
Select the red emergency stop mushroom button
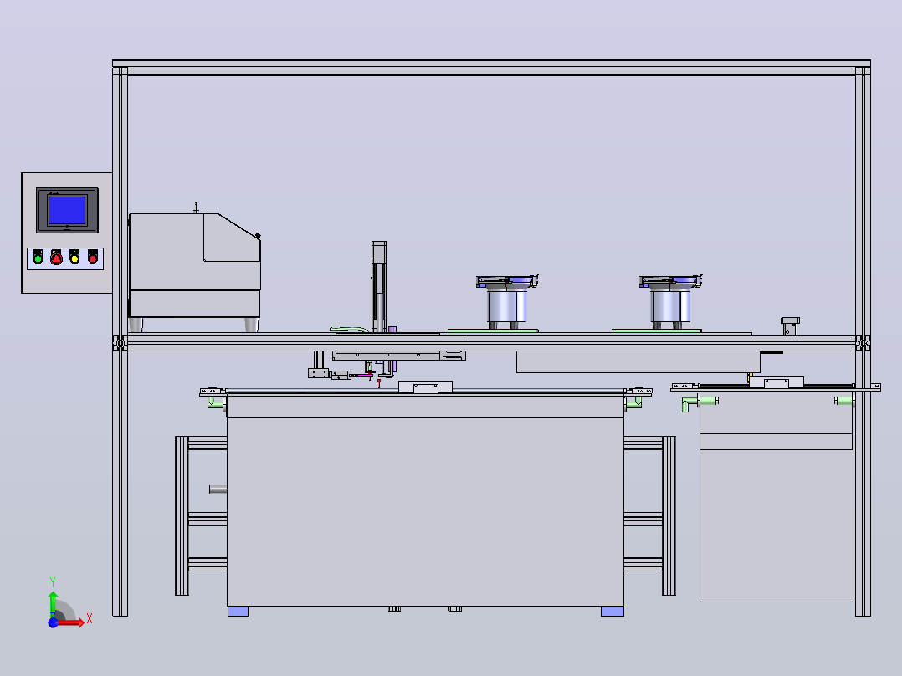tap(56, 259)
